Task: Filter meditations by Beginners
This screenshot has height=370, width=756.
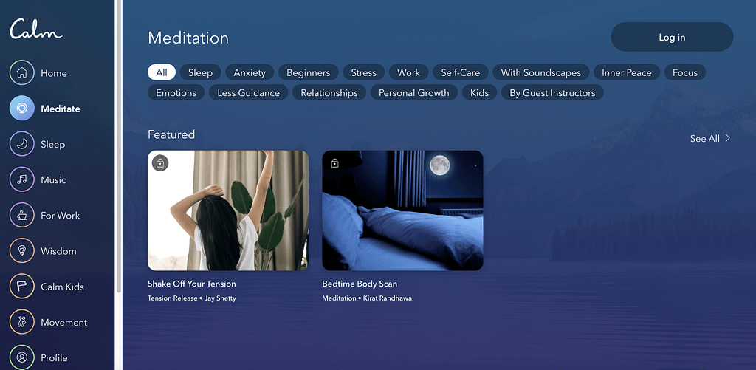Action: (308, 72)
